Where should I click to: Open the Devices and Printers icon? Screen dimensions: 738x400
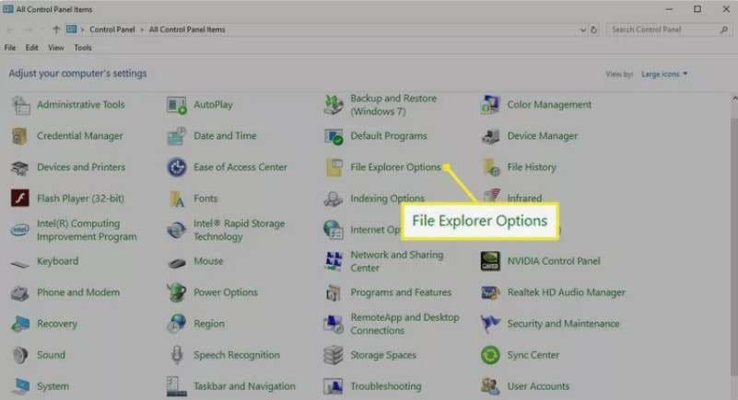click(x=20, y=167)
